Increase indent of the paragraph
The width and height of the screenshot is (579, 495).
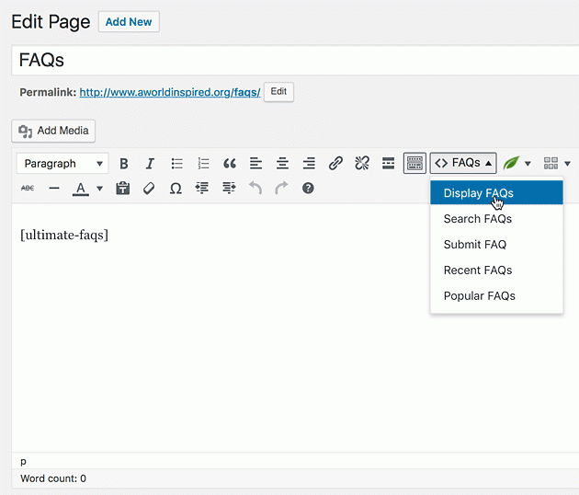[229, 189]
